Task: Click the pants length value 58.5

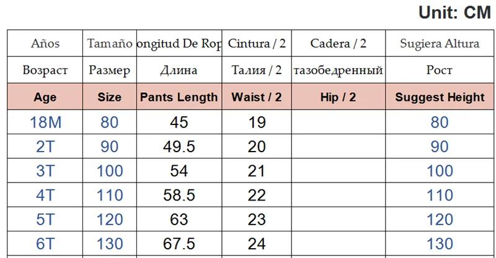Action: click(x=179, y=195)
